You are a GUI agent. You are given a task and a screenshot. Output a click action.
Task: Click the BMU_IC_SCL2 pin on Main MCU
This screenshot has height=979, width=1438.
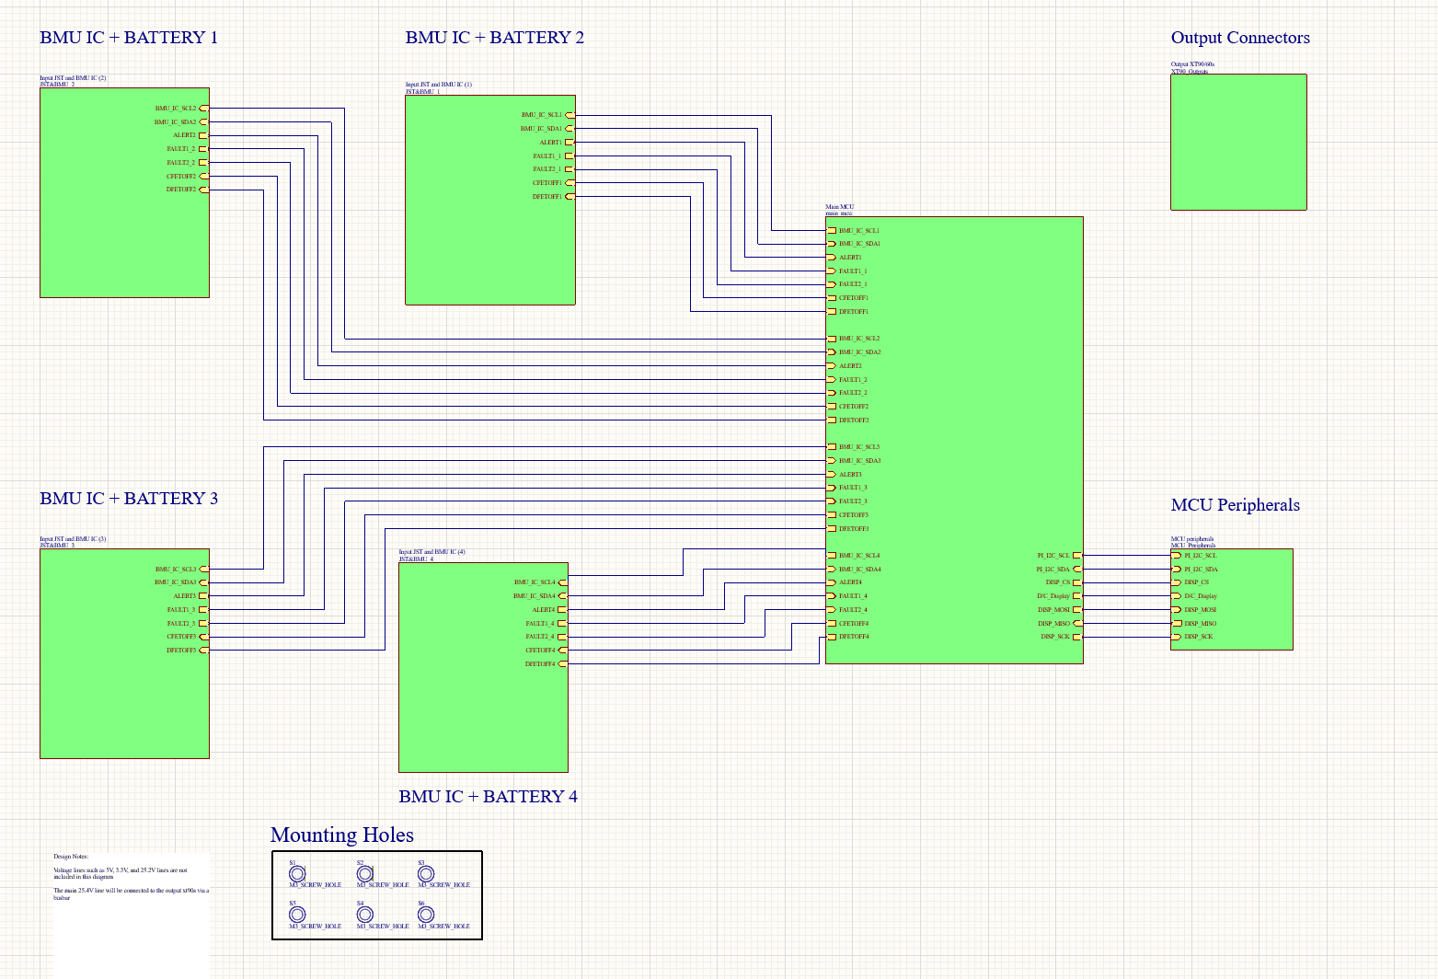[831, 338]
